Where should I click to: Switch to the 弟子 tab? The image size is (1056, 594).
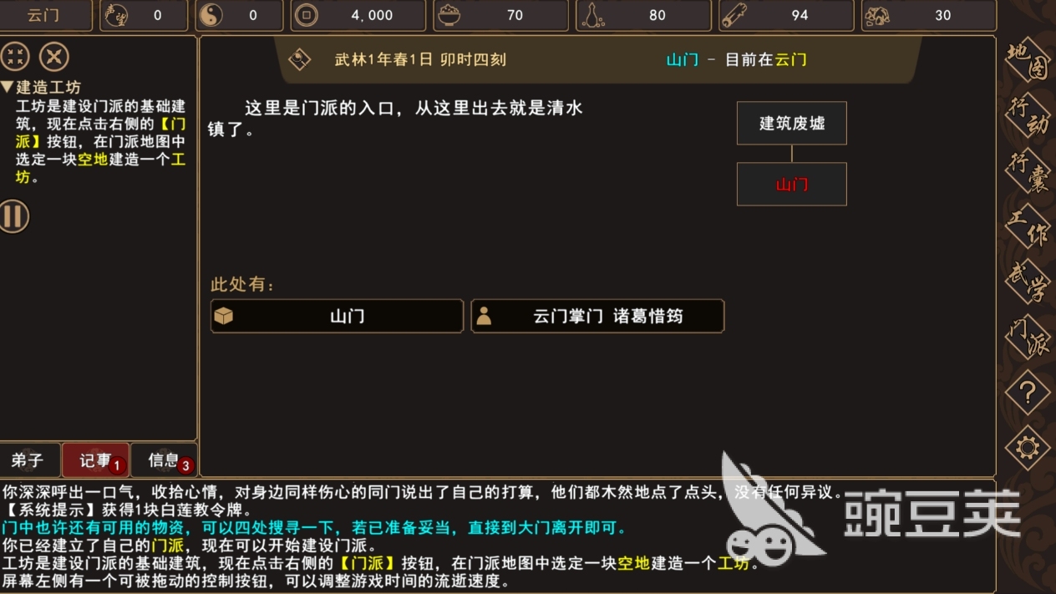pos(29,460)
